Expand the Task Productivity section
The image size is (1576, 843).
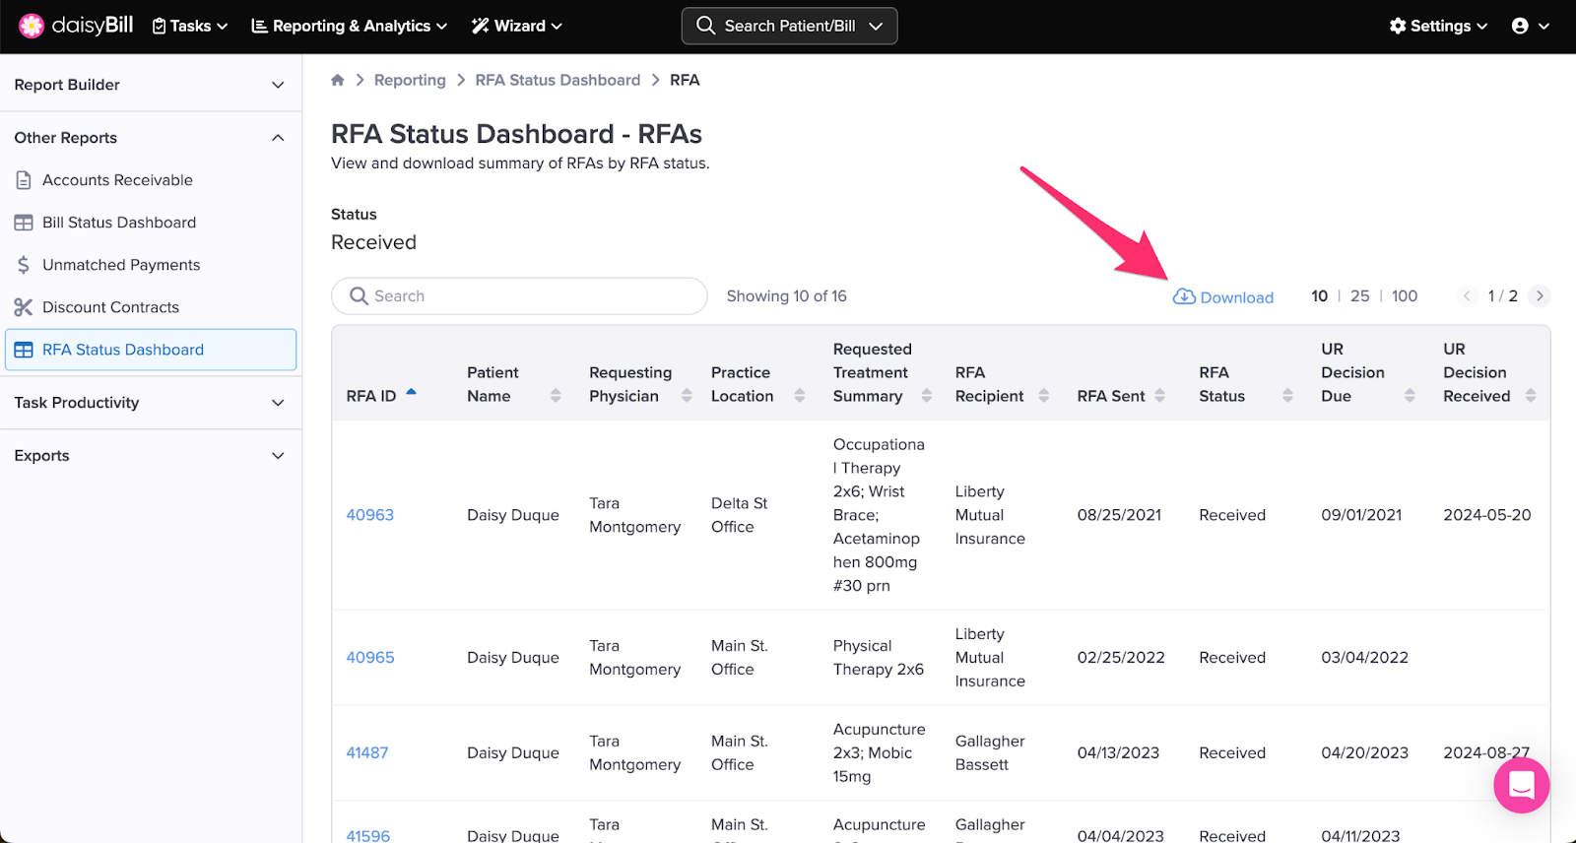tap(278, 403)
